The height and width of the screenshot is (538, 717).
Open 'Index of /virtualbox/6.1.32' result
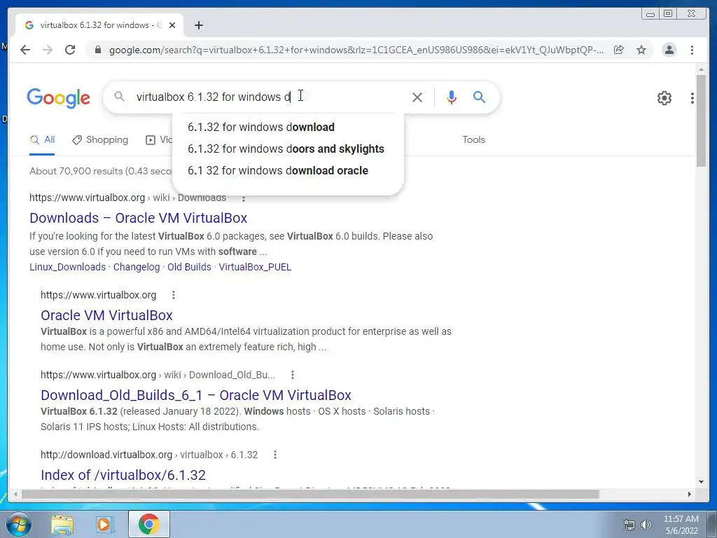tap(123, 475)
